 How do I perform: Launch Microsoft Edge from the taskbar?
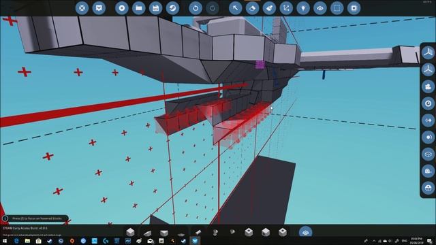[16, 241]
